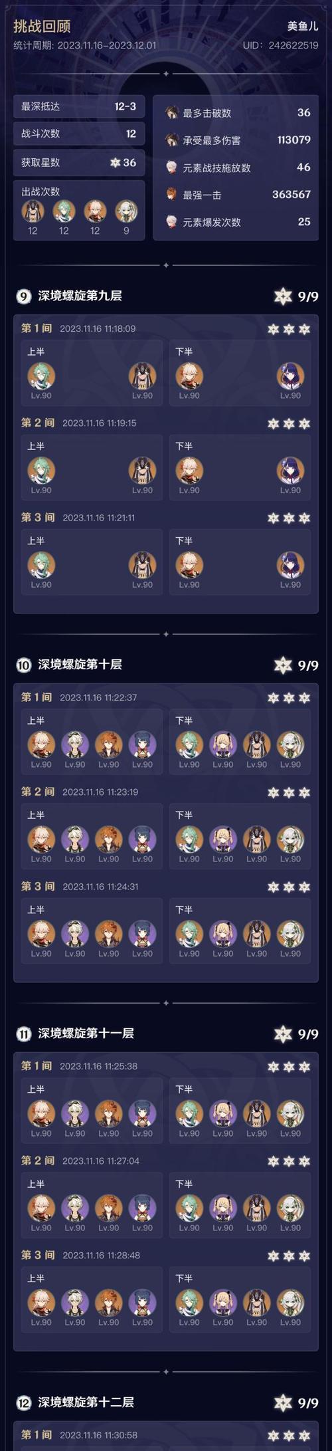Click the 承受最多伤害 113079 row

coord(236,140)
